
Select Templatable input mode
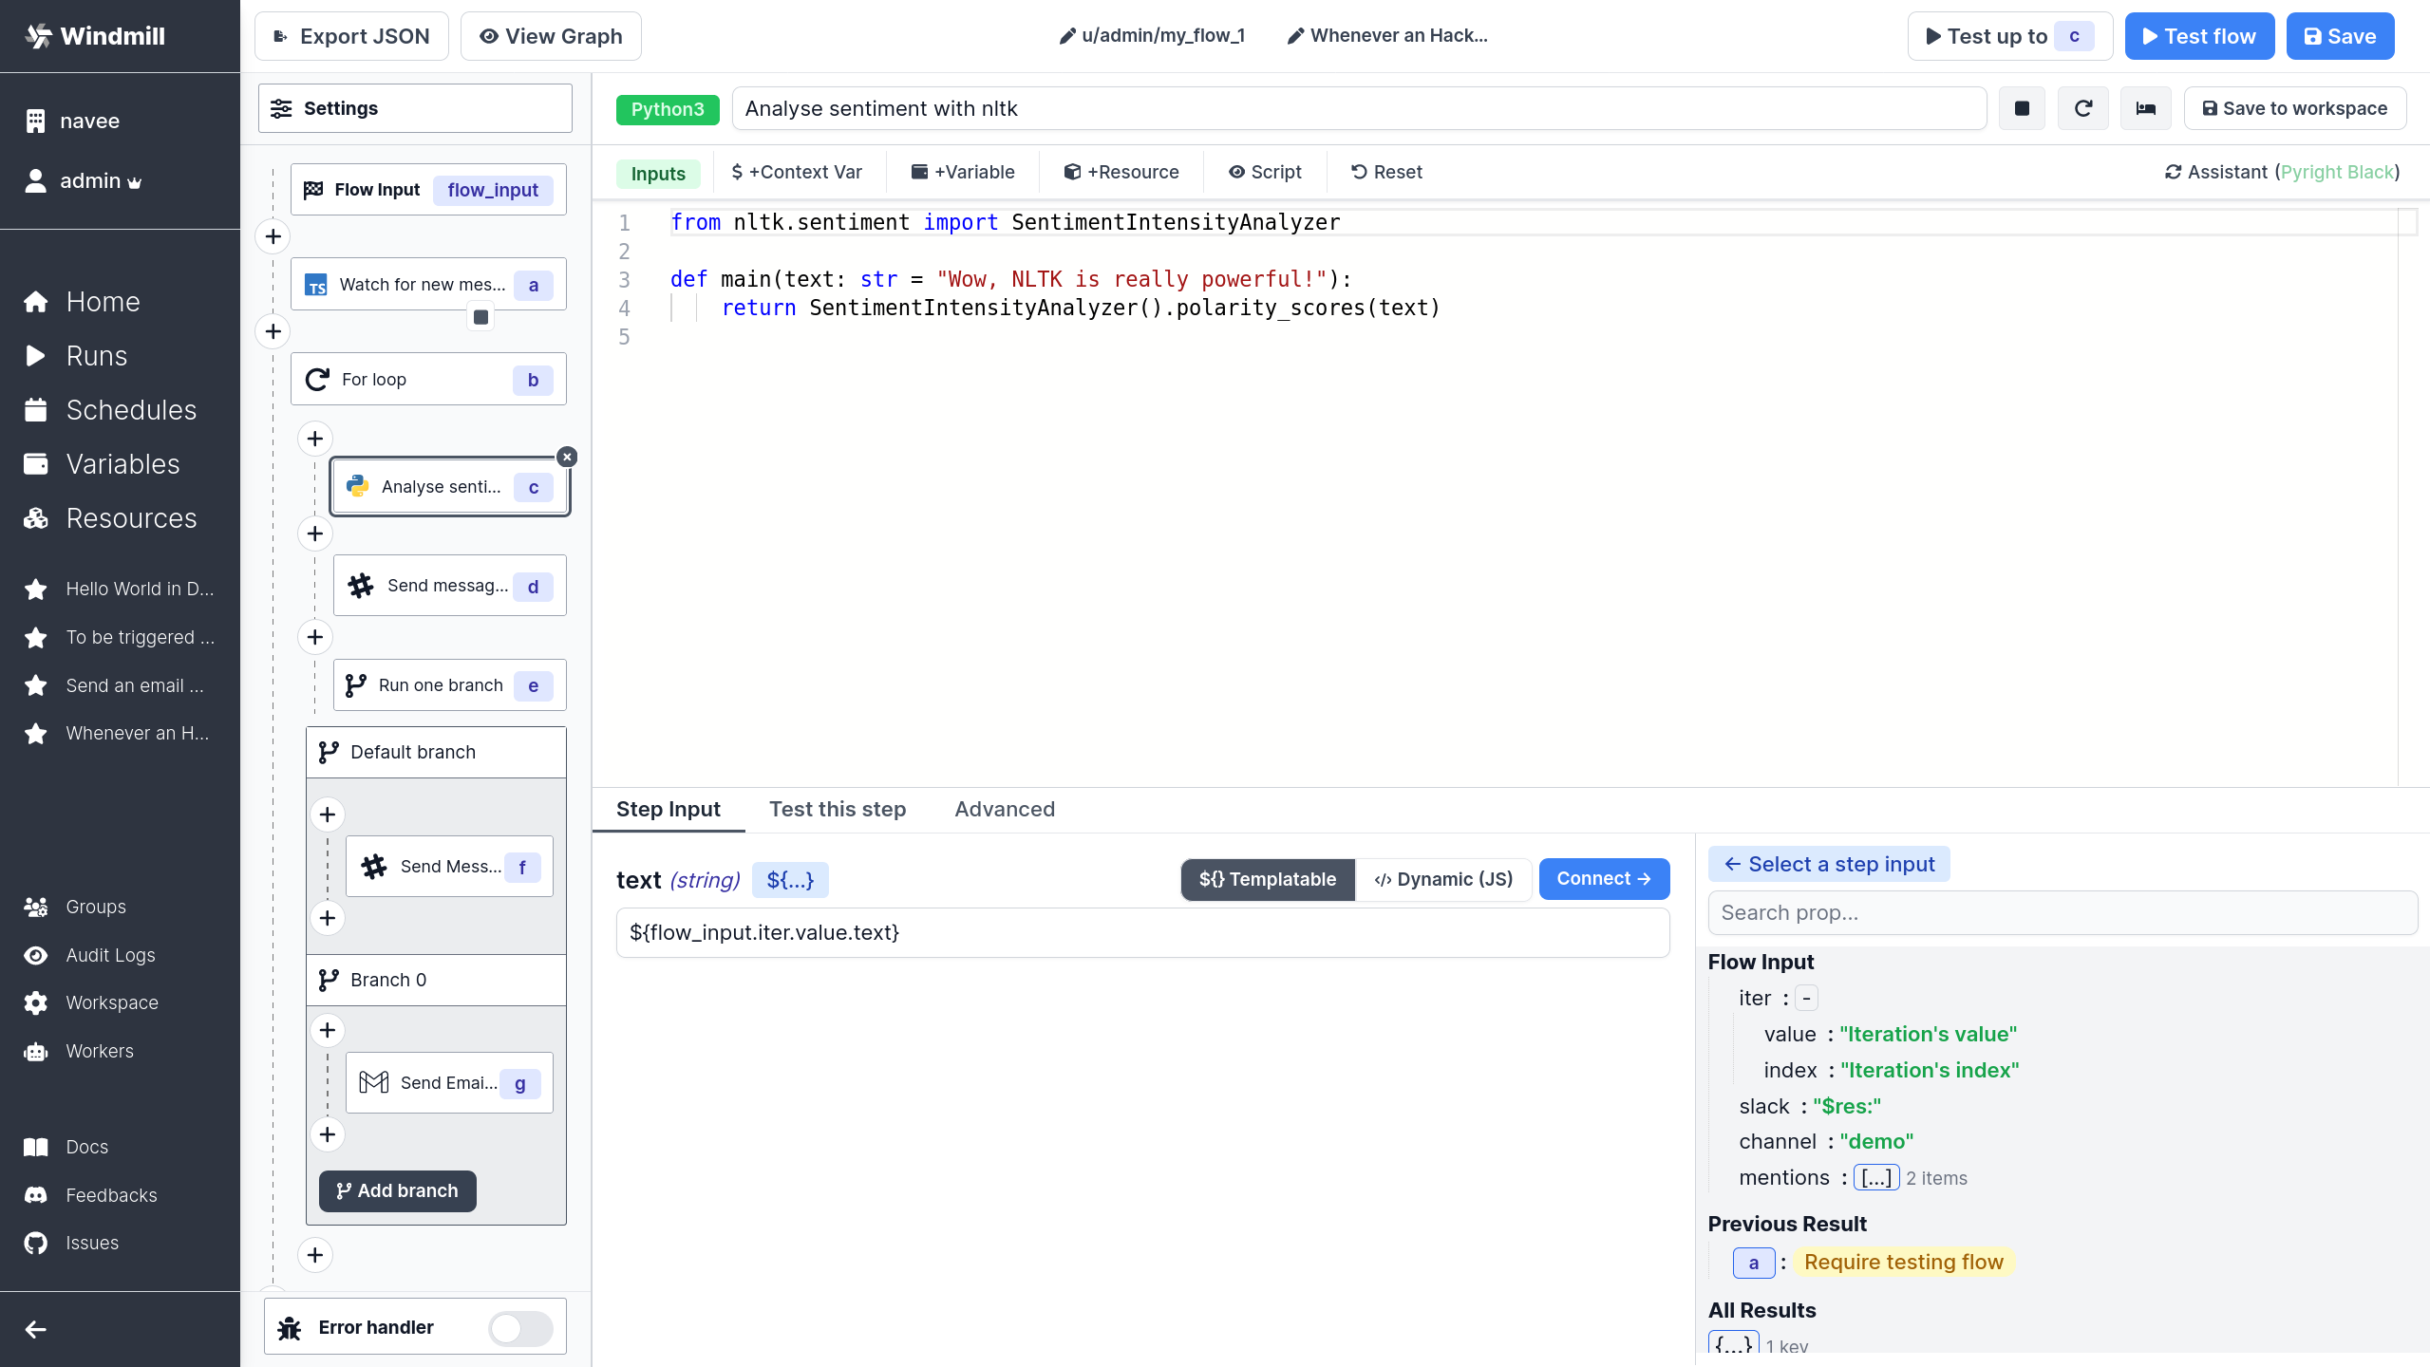1267,879
